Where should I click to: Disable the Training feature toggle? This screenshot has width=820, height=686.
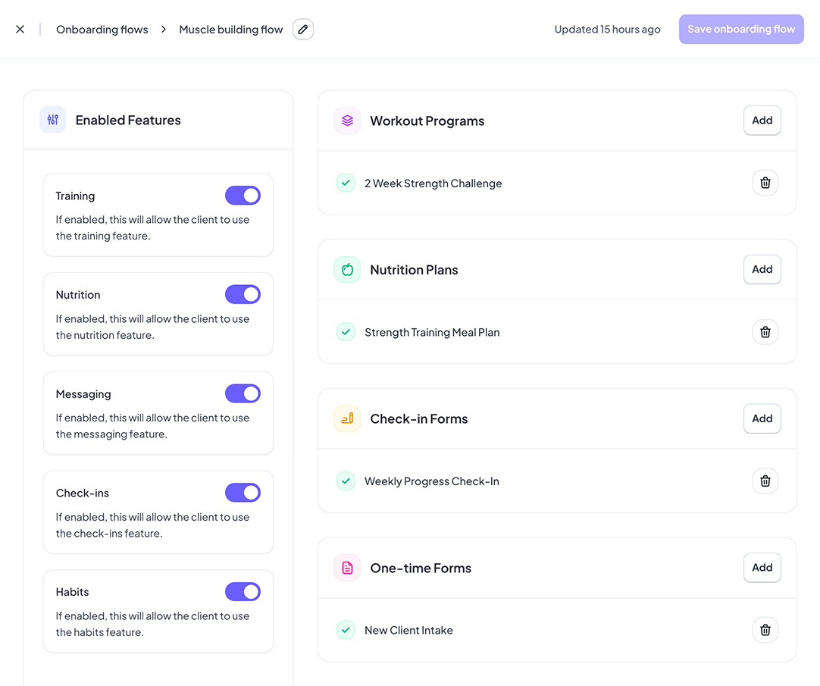pyautogui.click(x=243, y=196)
